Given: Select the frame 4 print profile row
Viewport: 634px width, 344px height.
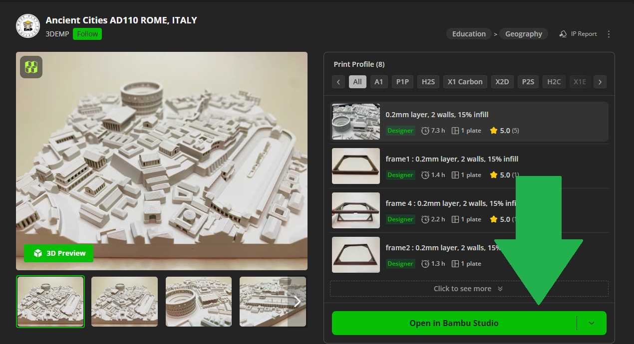Looking at the screenshot, I should click(x=469, y=210).
